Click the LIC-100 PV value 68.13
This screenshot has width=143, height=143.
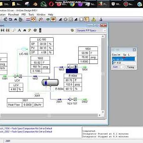(x=43, y=48)
